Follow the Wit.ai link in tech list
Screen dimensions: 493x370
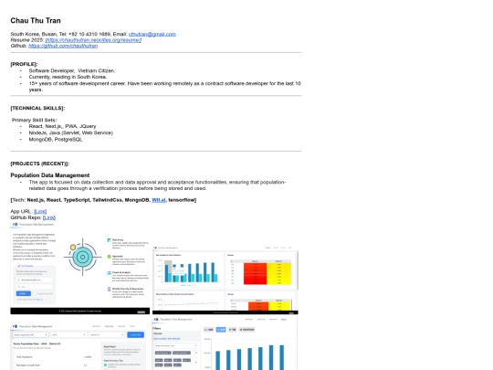(159, 200)
